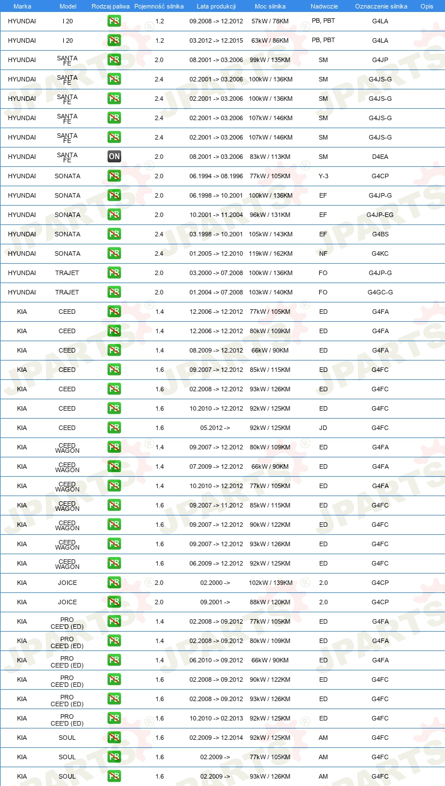Click petrol icon in Sonata G4BS row

point(114,234)
